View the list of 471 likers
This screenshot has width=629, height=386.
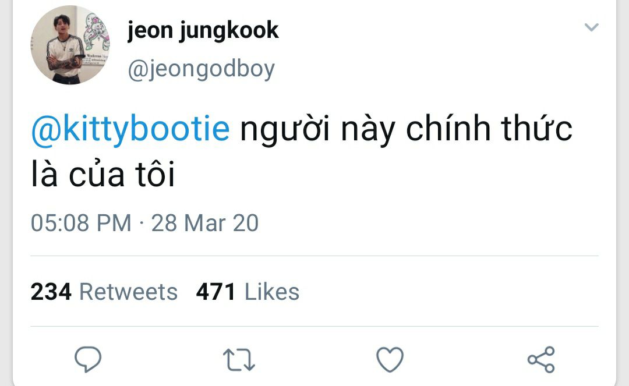(248, 292)
